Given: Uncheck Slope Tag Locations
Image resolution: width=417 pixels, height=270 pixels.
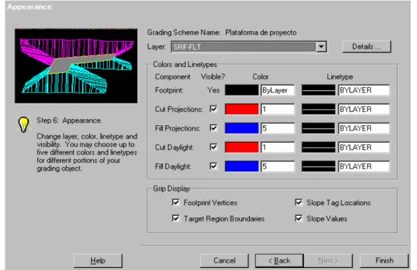Looking at the screenshot, I should (299, 202).
